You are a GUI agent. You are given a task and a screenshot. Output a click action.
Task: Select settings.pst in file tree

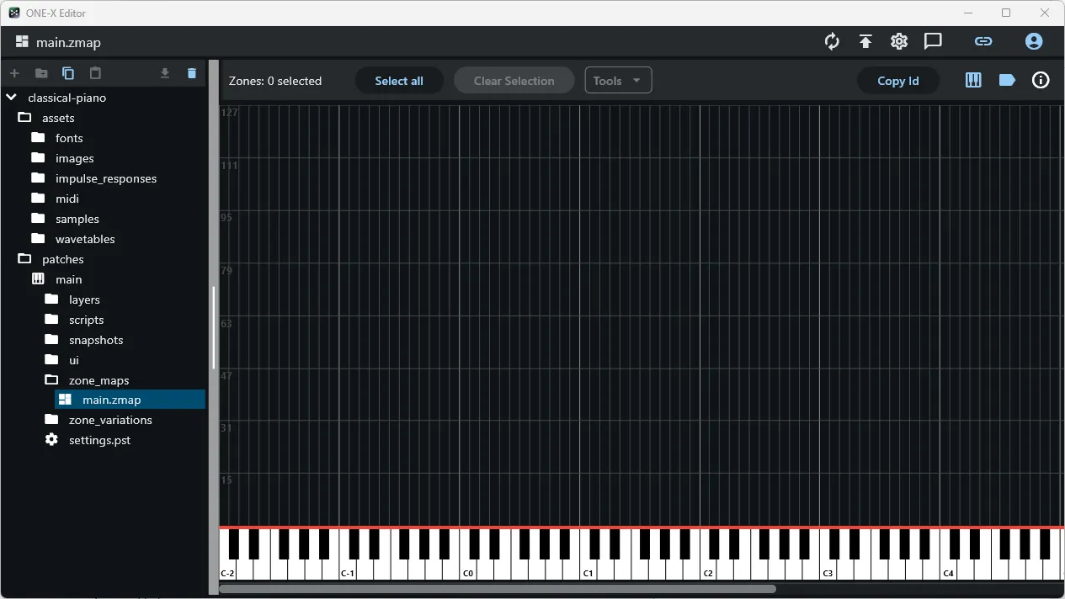99,440
